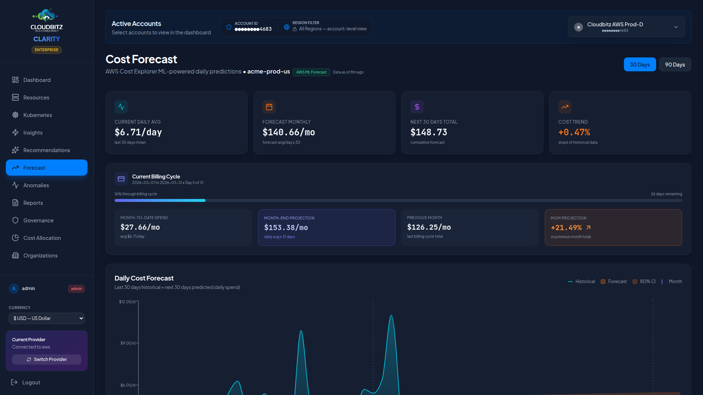Image resolution: width=703 pixels, height=395 pixels.
Task: Click the '26 days remaining' label
Action: [666, 194]
